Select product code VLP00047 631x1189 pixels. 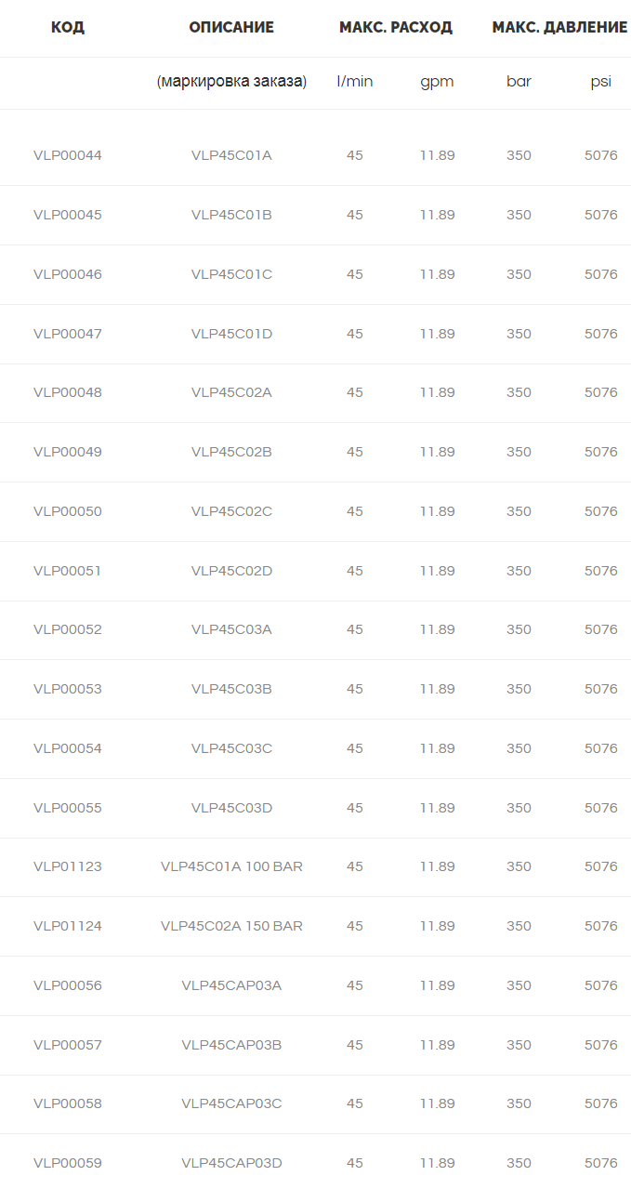click(68, 334)
